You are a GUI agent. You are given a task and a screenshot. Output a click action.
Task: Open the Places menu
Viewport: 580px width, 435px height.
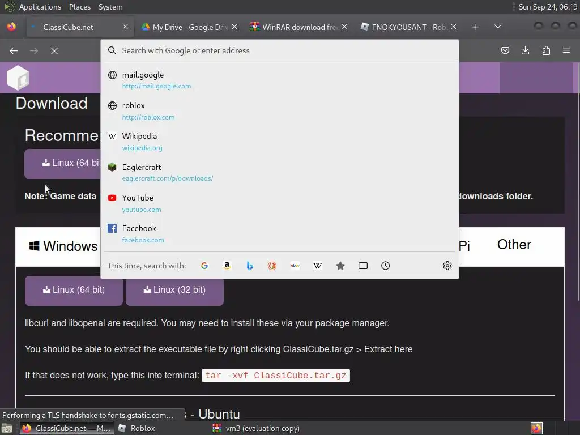(x=80, y=7)
